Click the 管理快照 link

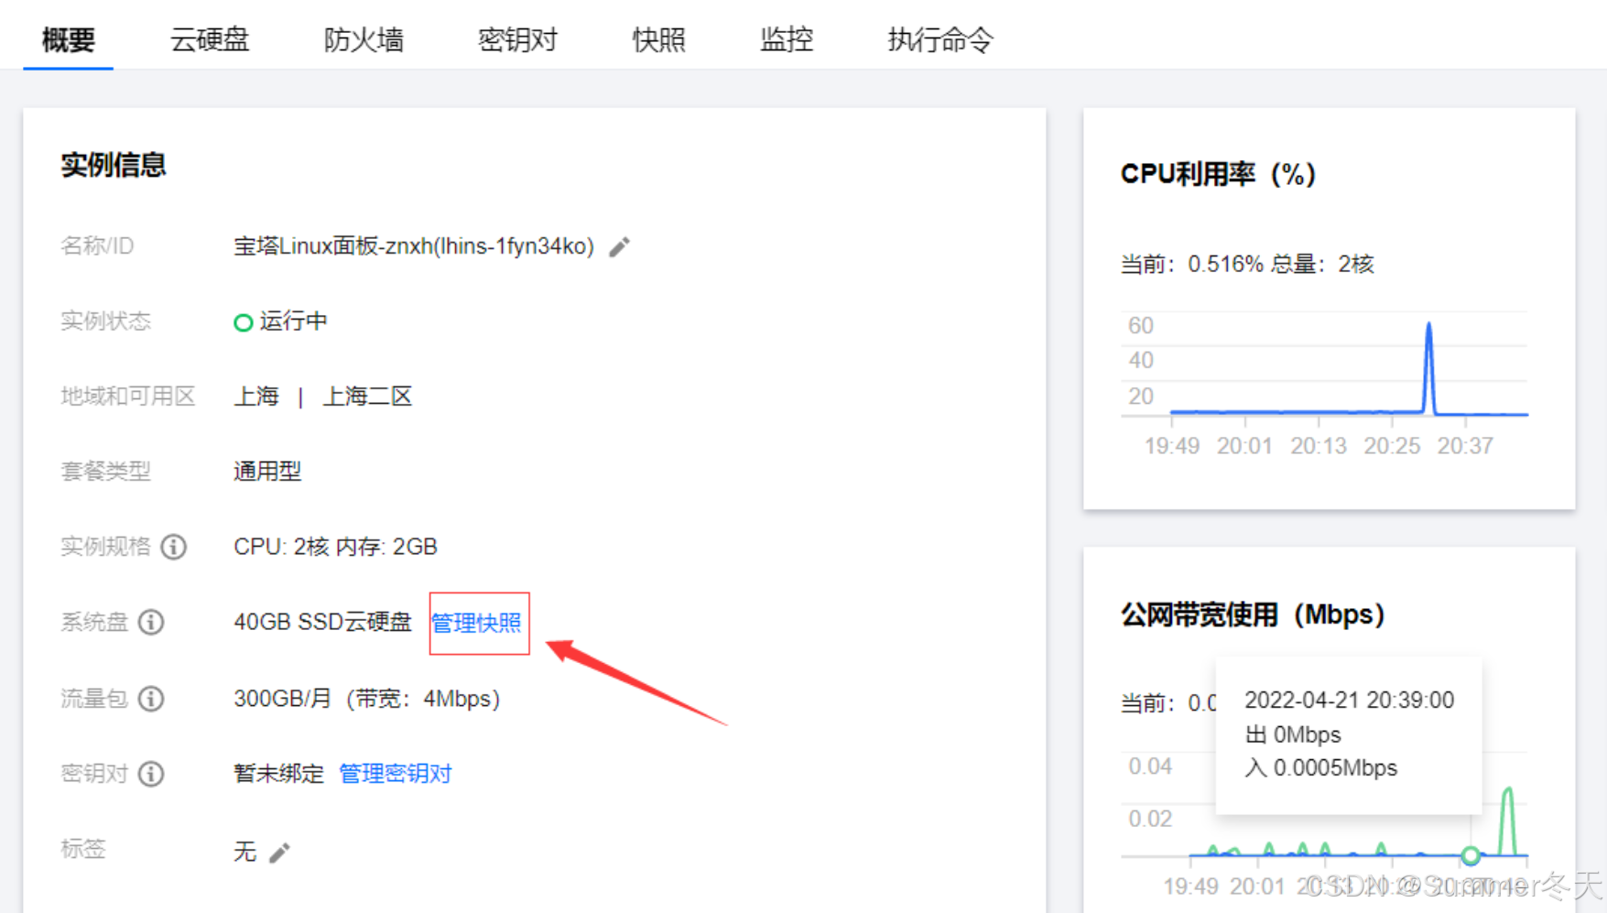476,623
